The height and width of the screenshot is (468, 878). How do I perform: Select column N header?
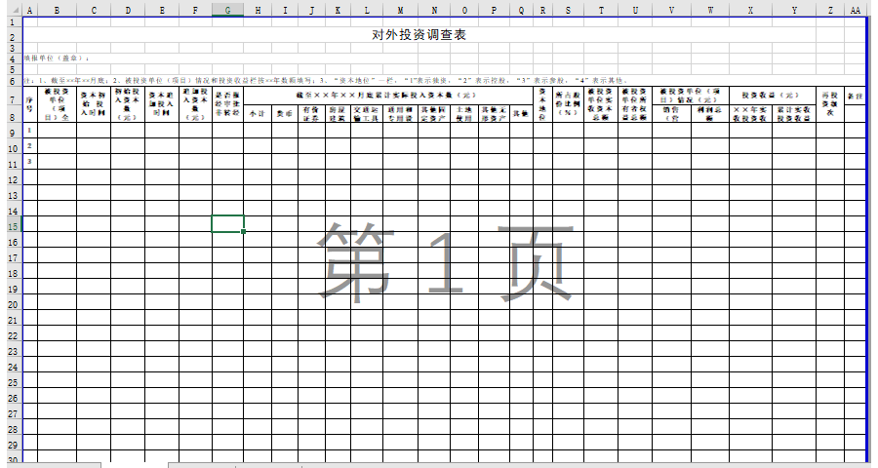[x=434, y=10]
